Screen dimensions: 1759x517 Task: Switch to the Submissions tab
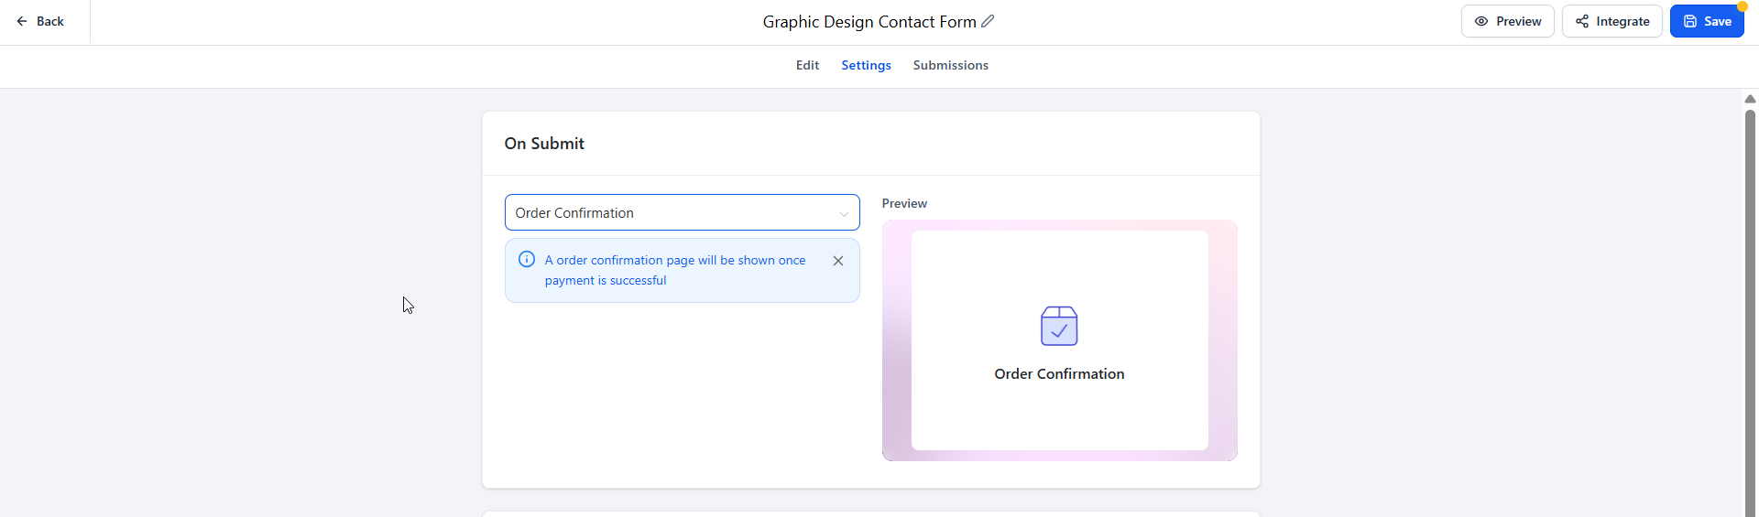click(x=950, y=65)
